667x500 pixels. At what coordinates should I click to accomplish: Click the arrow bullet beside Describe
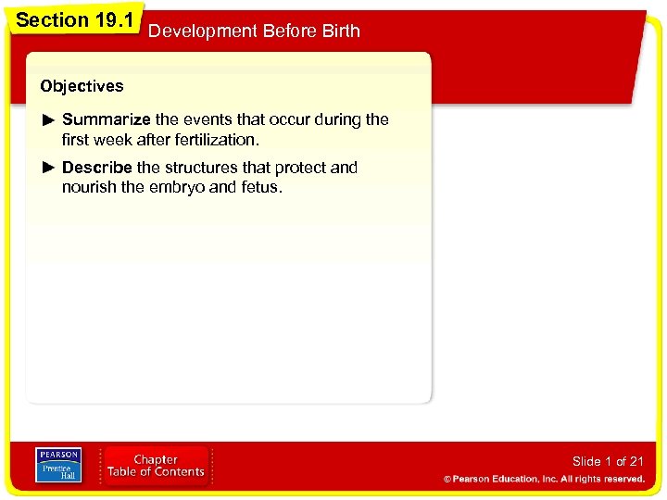tap(48, 168)
